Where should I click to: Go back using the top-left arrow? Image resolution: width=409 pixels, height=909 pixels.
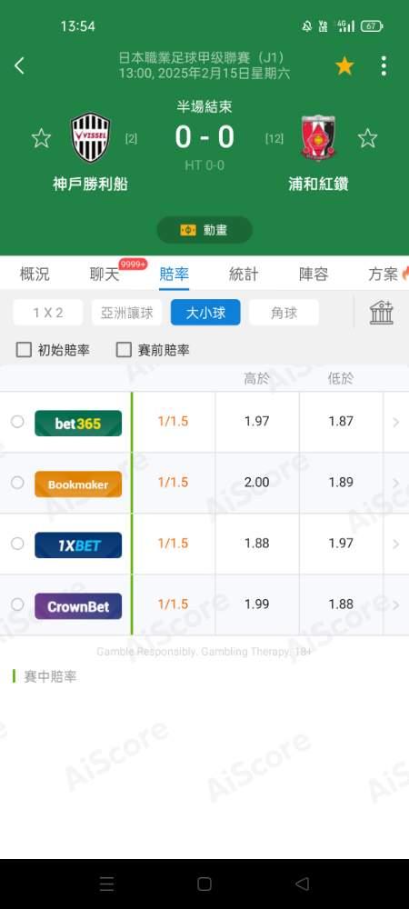tap(19, 66)
